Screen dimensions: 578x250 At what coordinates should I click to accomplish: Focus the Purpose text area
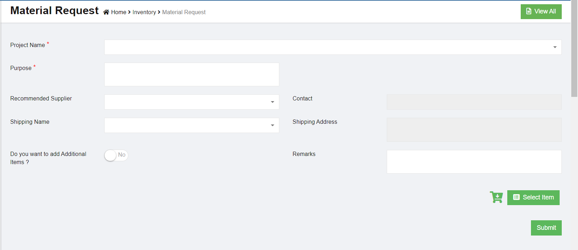point(191,75)
